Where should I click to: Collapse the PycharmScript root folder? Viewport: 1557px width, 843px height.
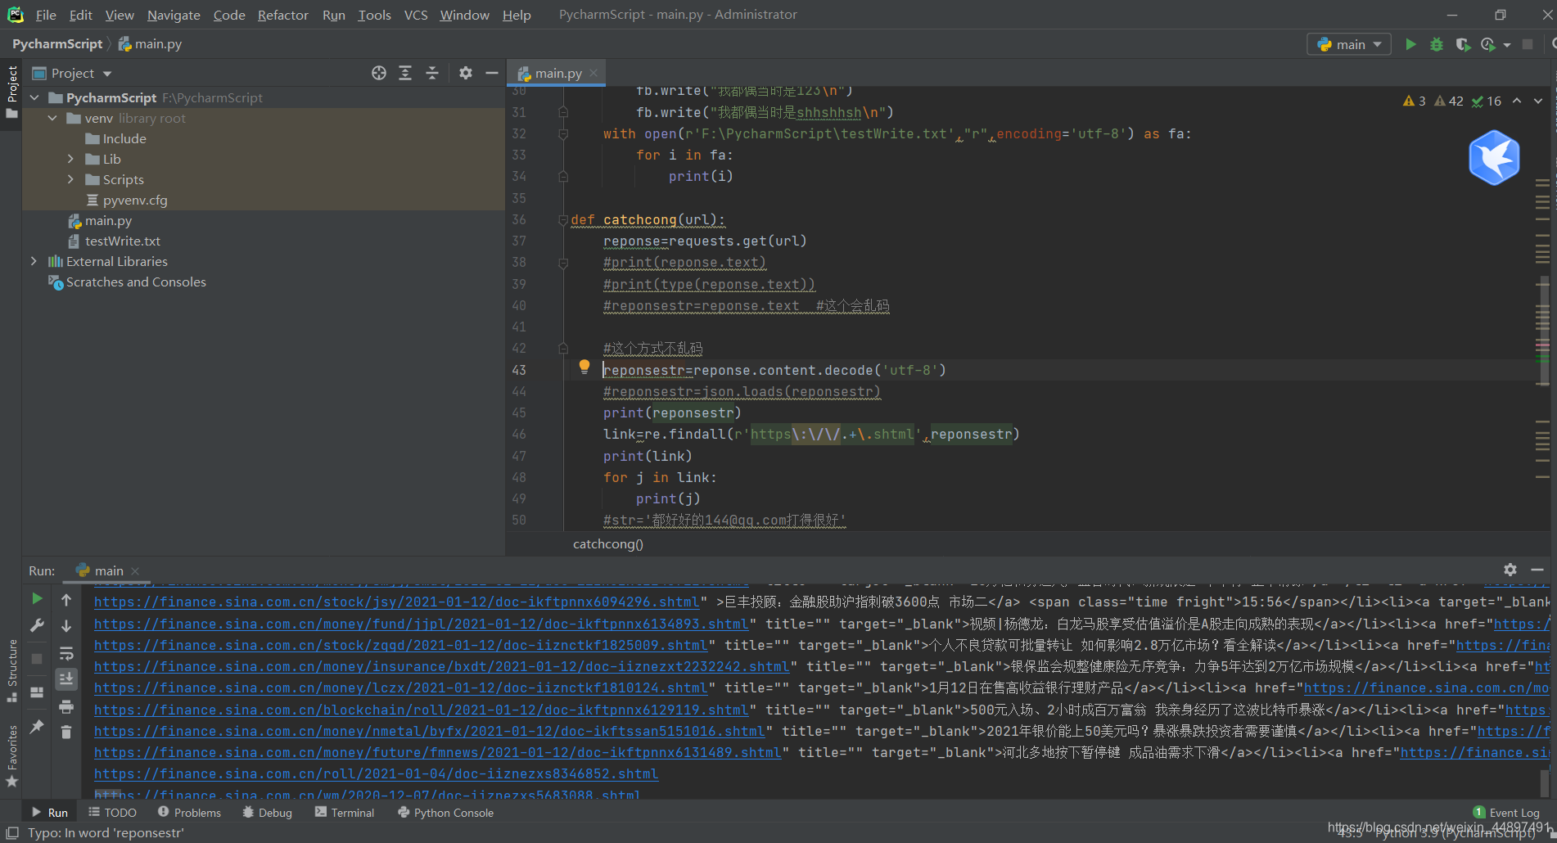[x=34, y=97]
